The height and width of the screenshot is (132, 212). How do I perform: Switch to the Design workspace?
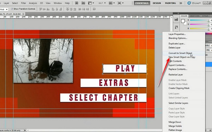coord(157,3)
